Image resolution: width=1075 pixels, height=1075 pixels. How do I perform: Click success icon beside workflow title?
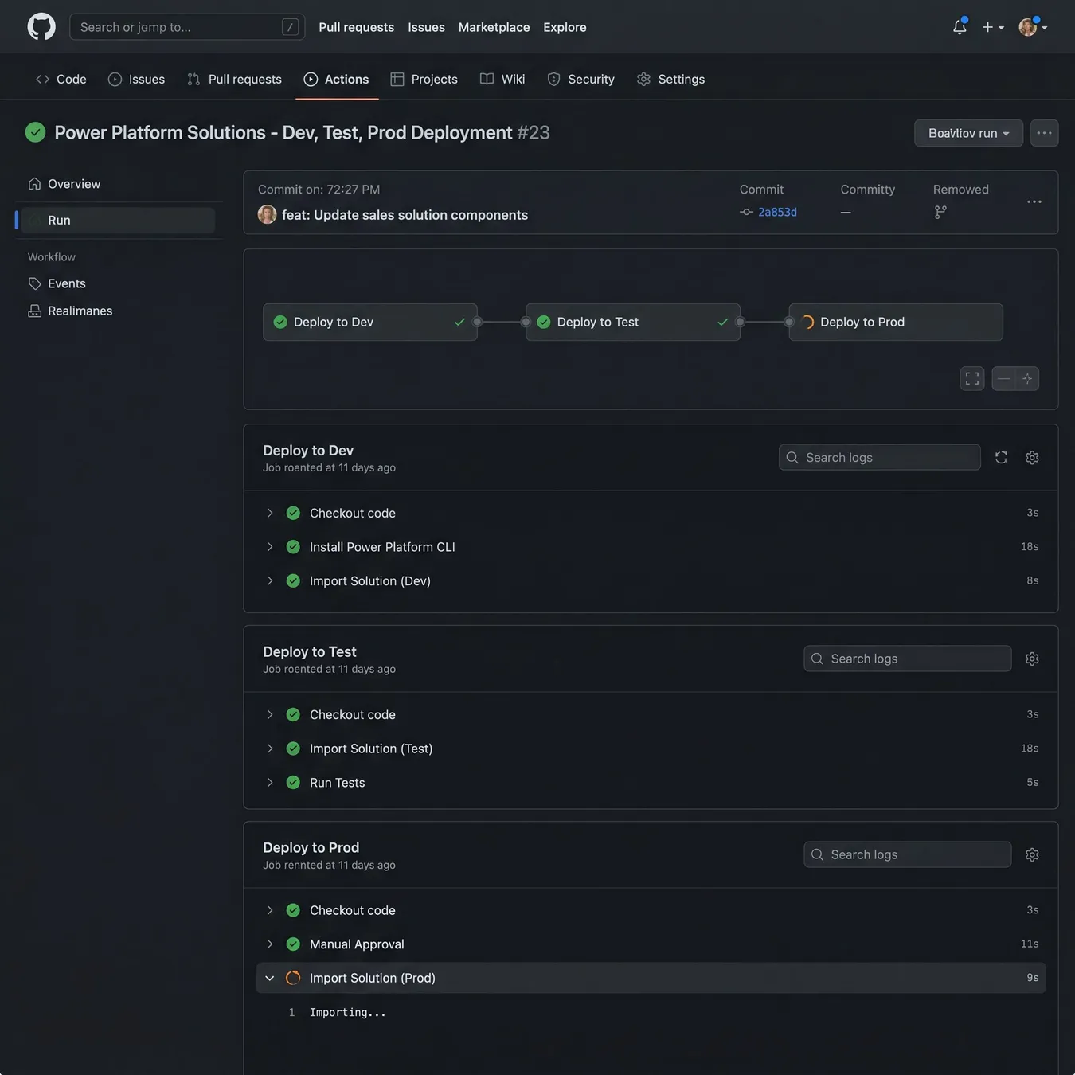pos(35,132)
